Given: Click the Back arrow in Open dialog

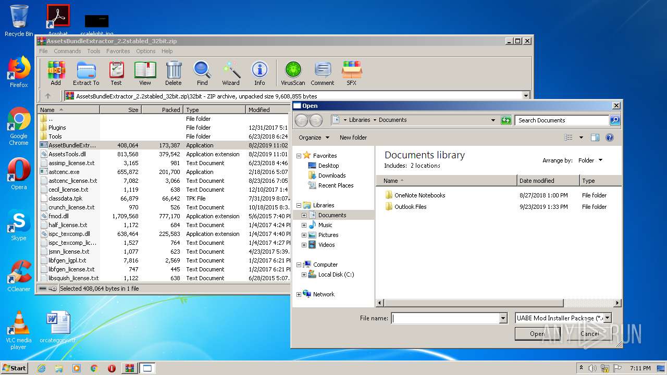Looking at the screenshot, I should click(301, 120).
